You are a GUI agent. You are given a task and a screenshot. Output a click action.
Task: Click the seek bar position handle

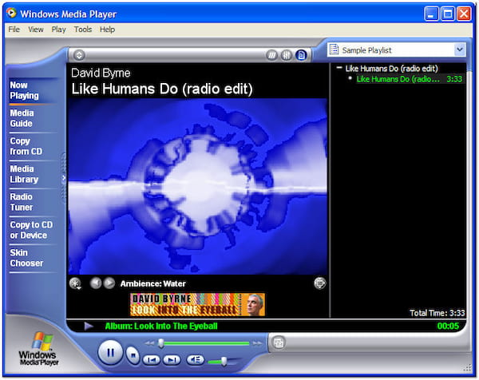160,343
